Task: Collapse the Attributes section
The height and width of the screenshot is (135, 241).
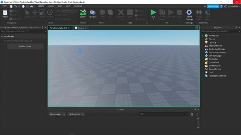Action: (x=2, y=36)
